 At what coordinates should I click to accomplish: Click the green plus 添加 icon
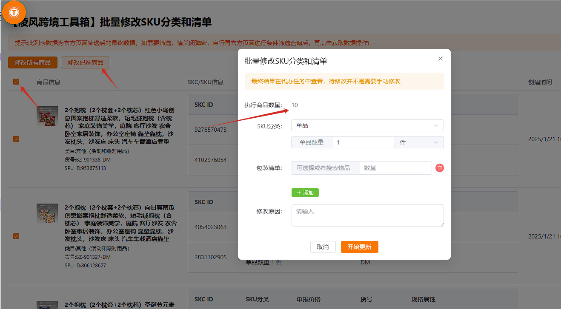pyautogui.click(x=305, y=193)
